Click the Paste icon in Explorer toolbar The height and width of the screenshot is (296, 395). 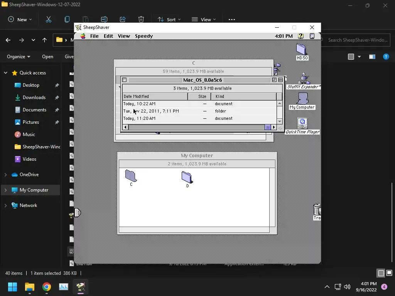tap(85, 19)
